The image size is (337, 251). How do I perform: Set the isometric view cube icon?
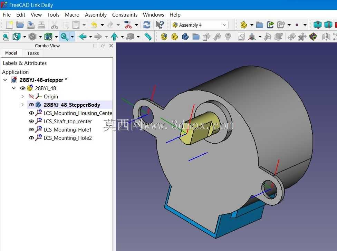pyautogui.click(x=17, y=37)
